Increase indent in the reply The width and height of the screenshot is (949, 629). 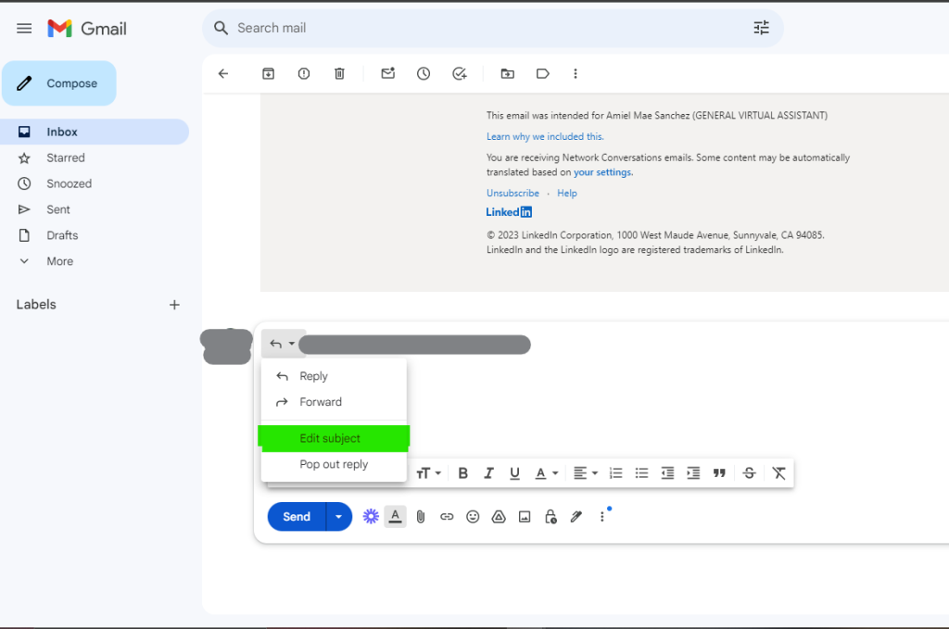(693, 473)
